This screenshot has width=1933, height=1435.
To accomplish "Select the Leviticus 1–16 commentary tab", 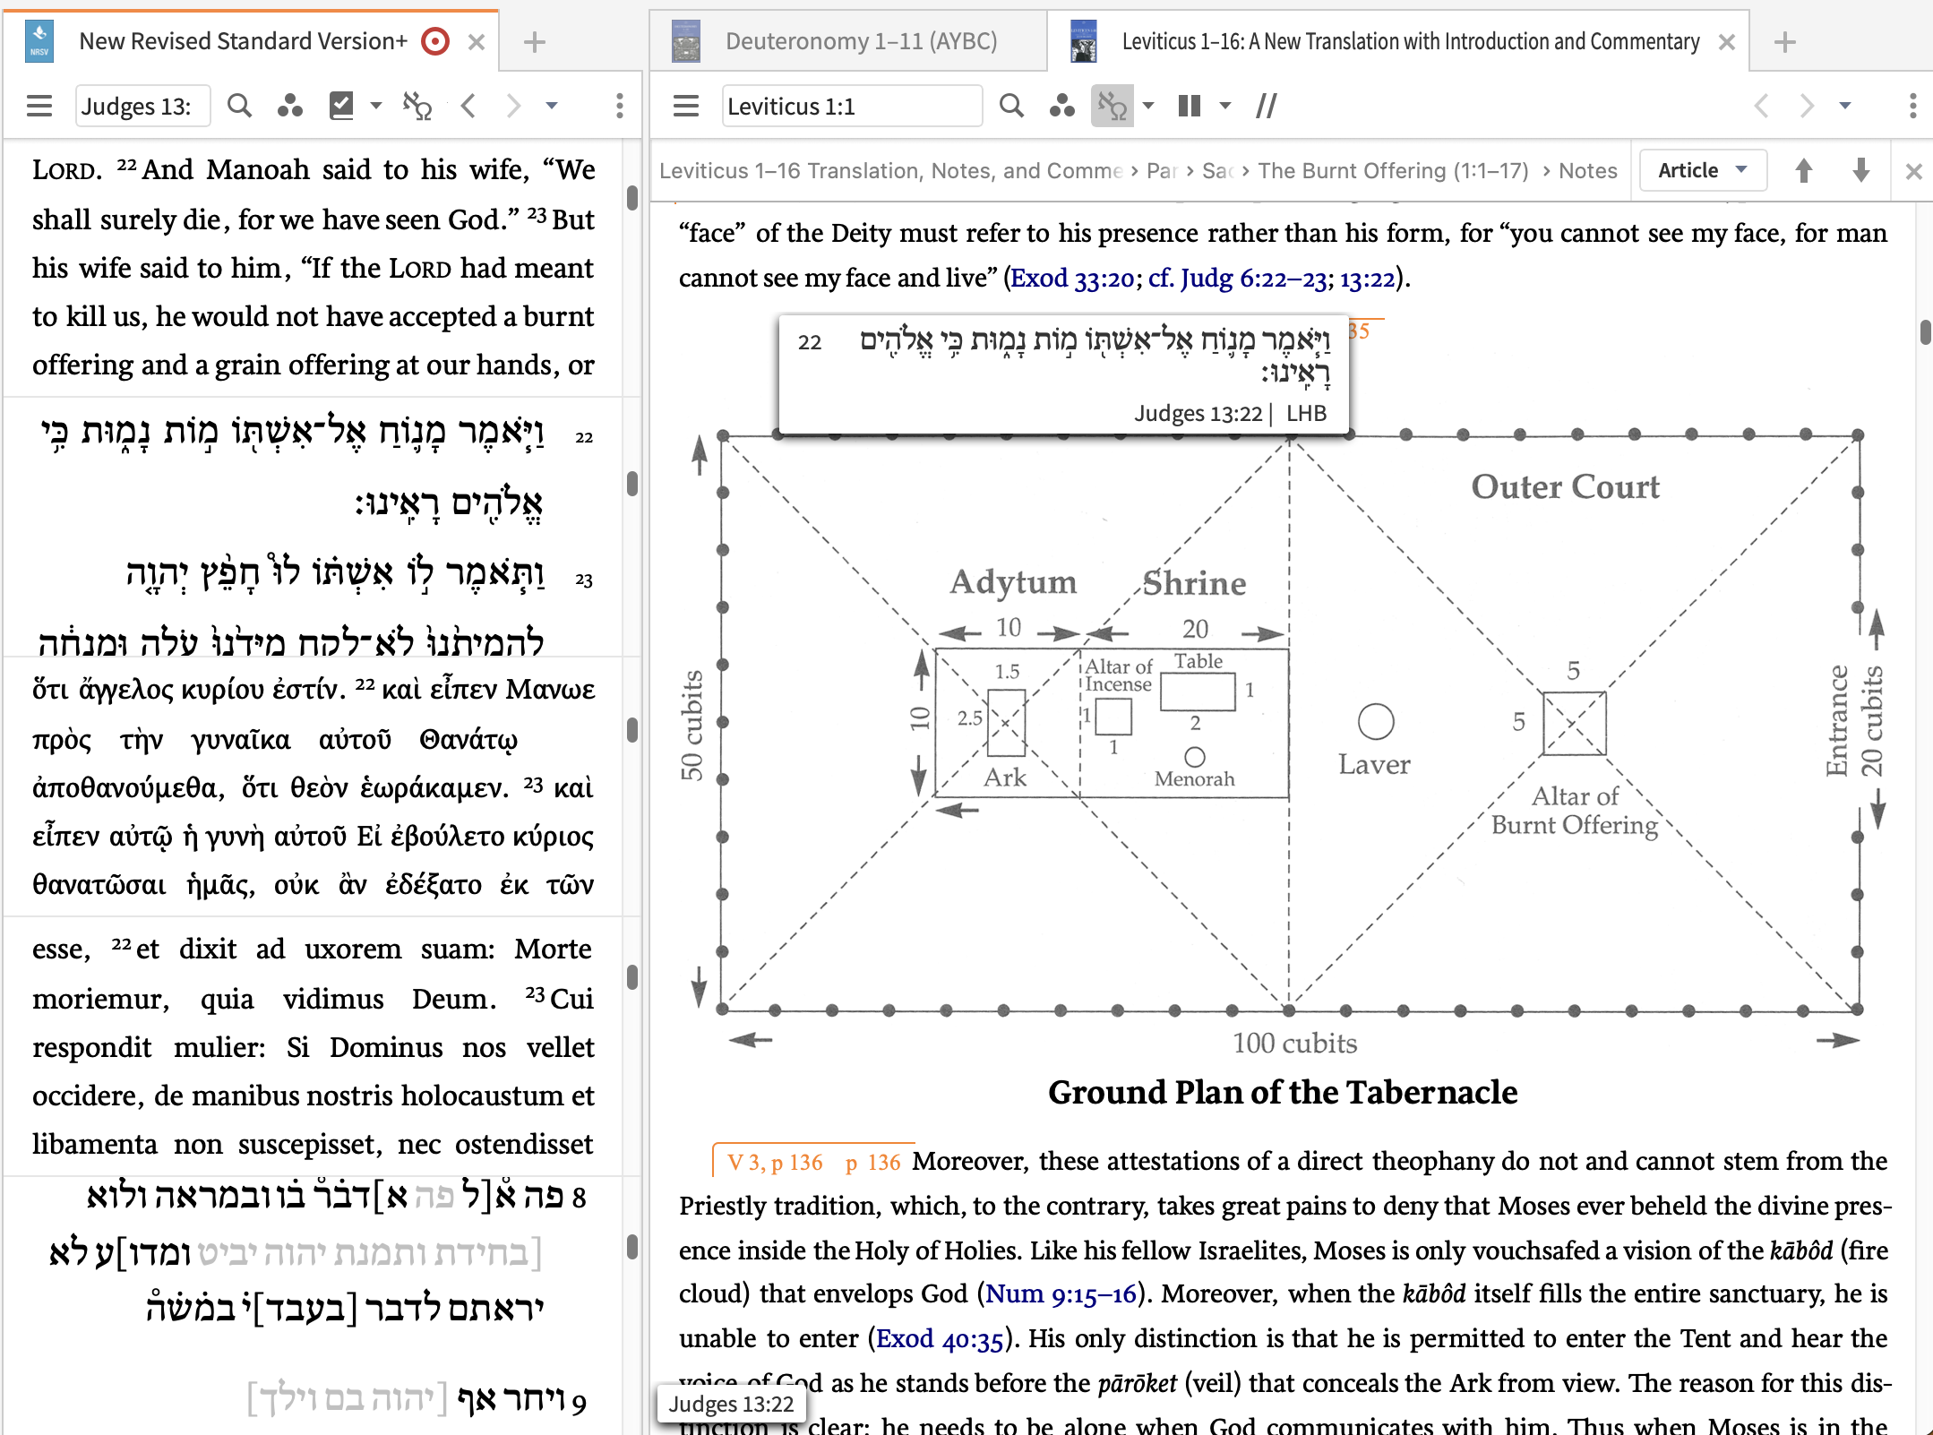I will [1411, 41].
